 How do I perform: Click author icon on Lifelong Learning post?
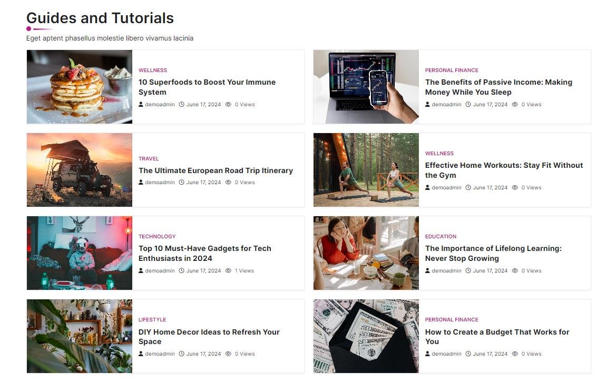(x=427, y=271)
